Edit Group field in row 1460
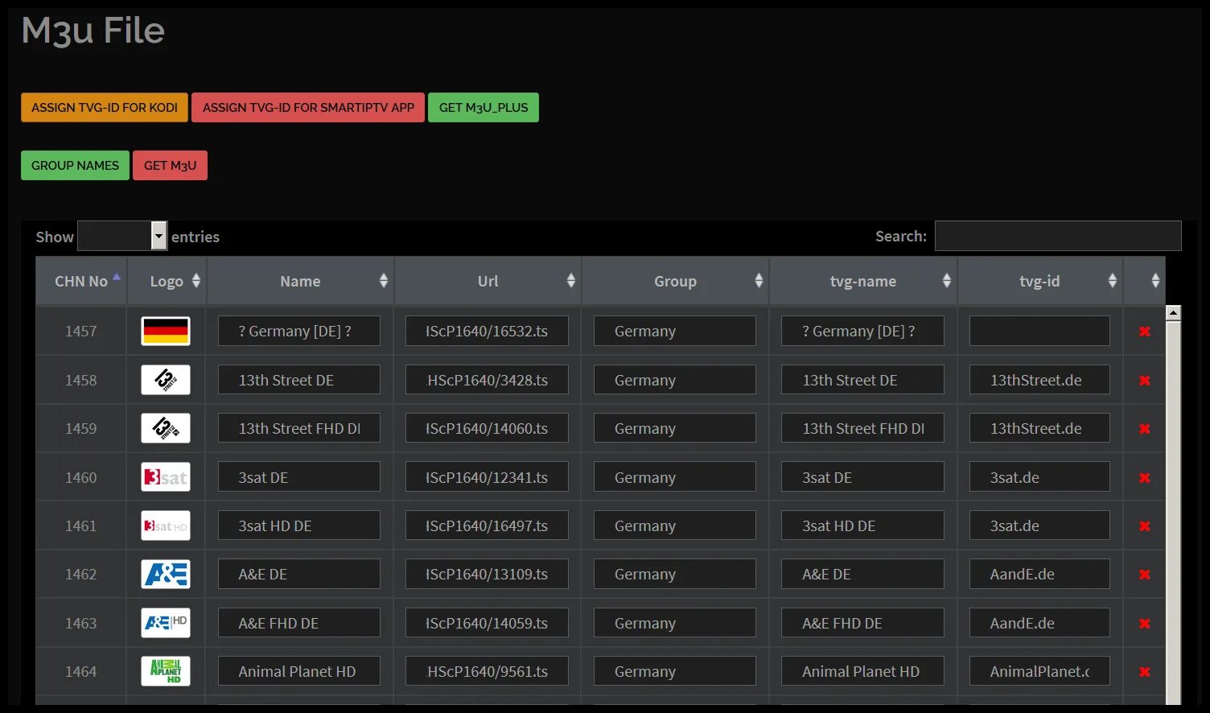This screenshot has width=1210, height=713. [x=675, y=477]
